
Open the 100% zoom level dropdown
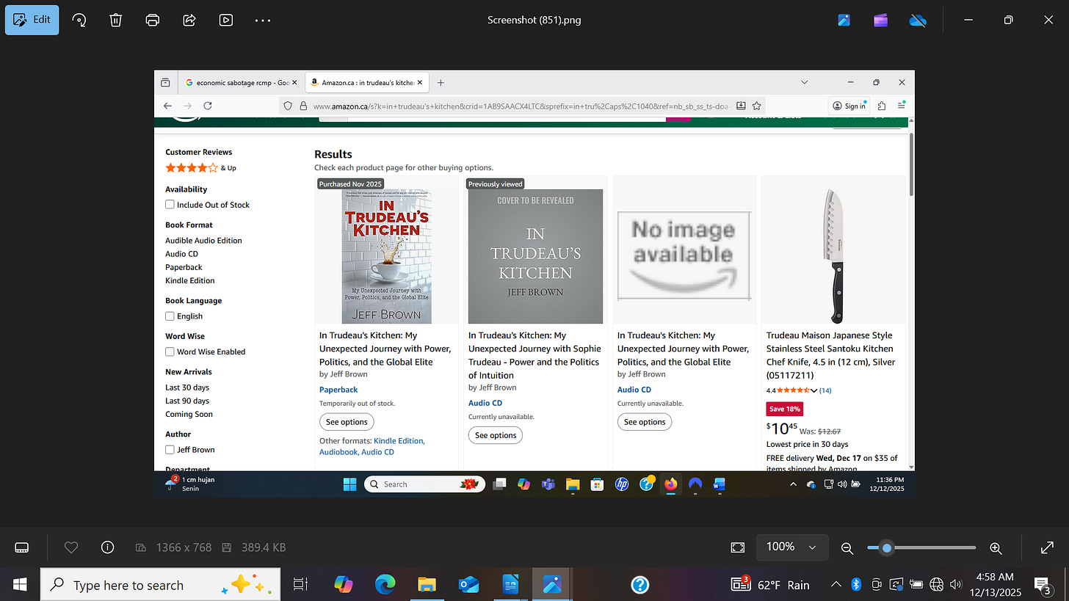point(791,547)
